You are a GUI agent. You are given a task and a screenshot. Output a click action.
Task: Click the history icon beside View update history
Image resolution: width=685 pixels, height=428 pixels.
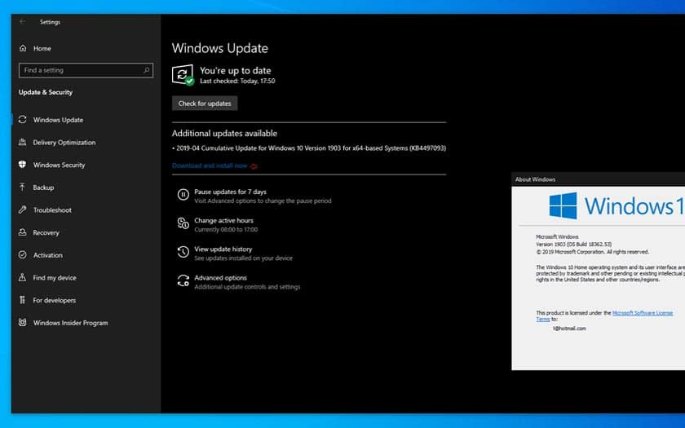tap(183, 252)
